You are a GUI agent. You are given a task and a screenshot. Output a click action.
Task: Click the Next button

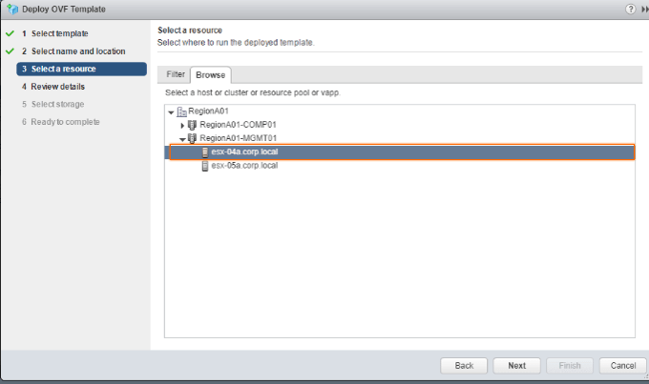pyautogui.click(x=516, y=366)
